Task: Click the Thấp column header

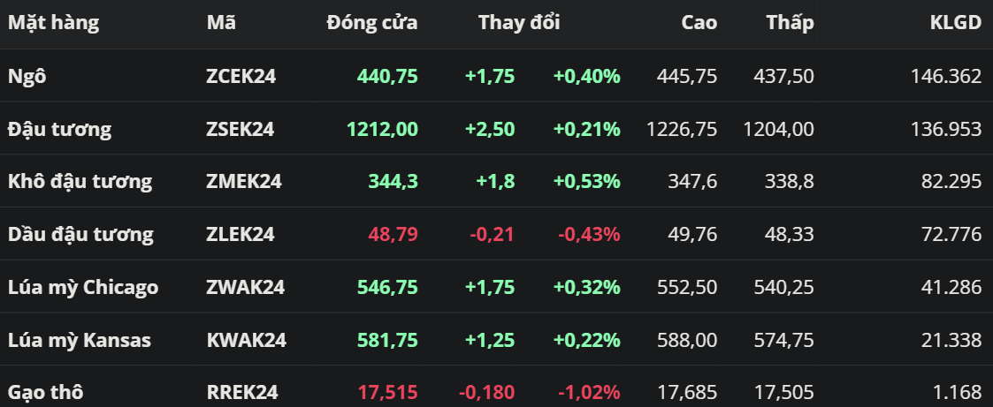Action: [x=790, y=23]
